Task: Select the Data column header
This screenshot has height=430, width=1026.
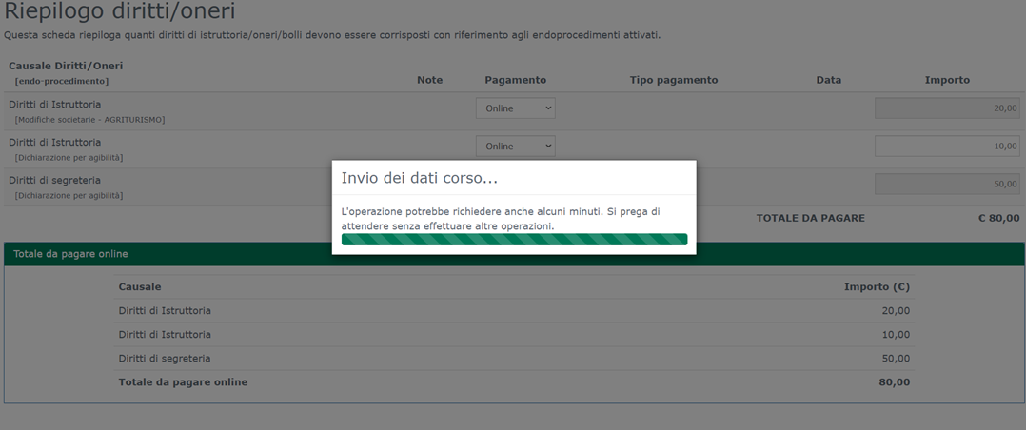Action: (x=828, y=80)
